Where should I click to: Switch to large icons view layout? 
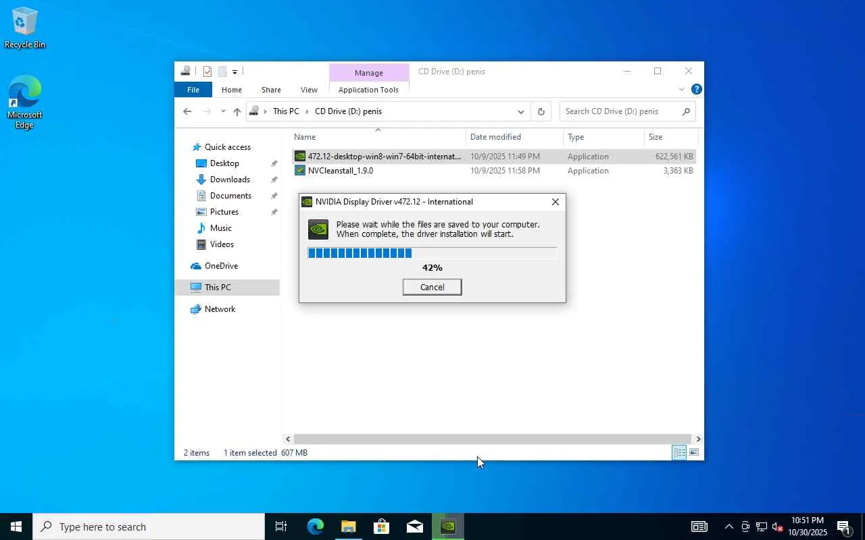694,452
